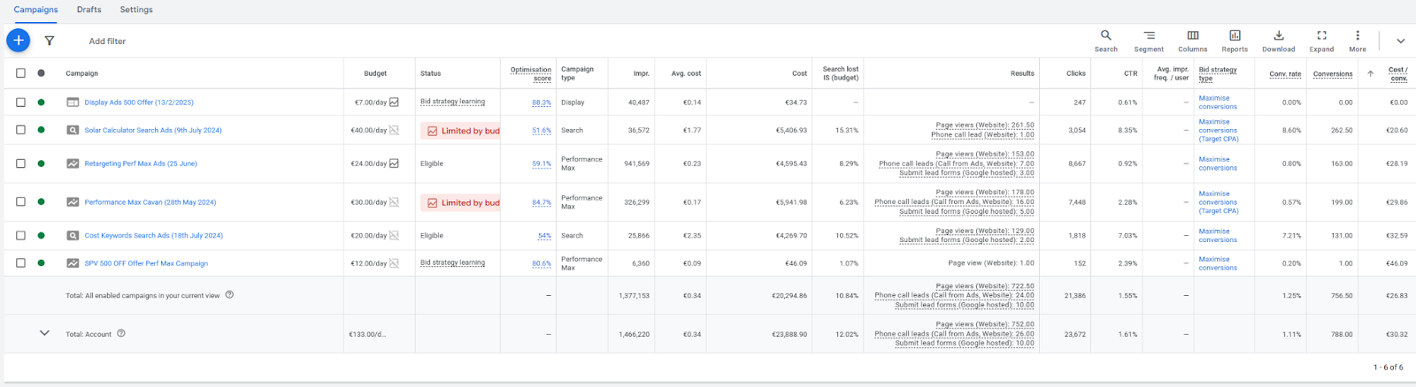1416x387 pixels.
Task: Expand the Total: Account row chevron
Action: pyautogui.click(x=44, y=333)
